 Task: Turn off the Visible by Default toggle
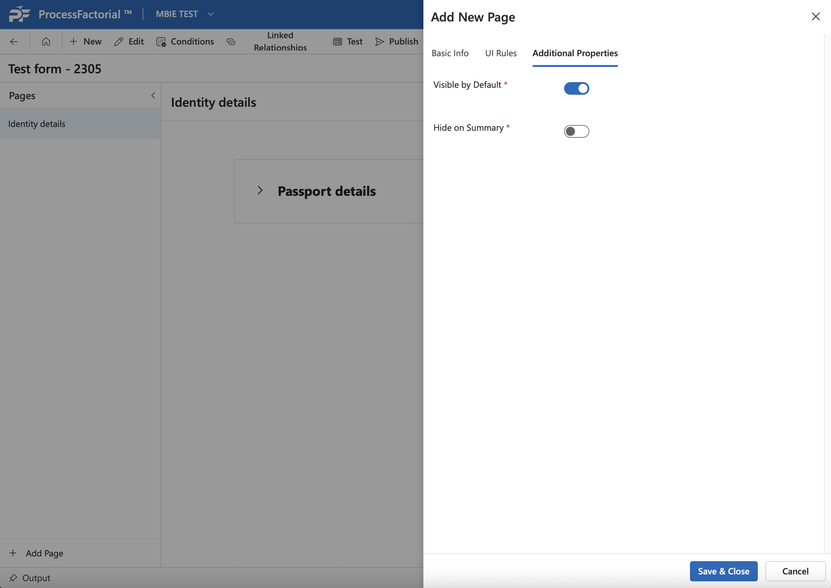point(576,88)
